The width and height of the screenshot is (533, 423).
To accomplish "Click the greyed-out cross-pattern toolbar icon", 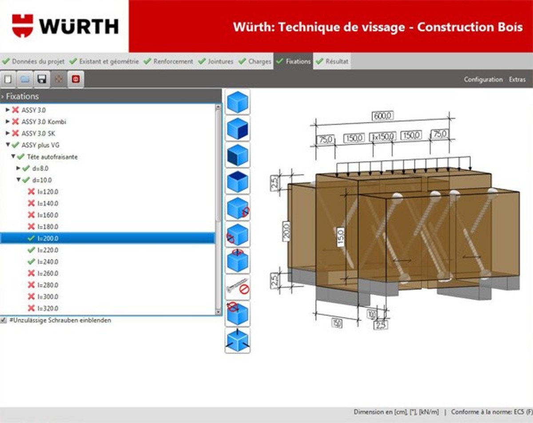I will tap(58, 80).
